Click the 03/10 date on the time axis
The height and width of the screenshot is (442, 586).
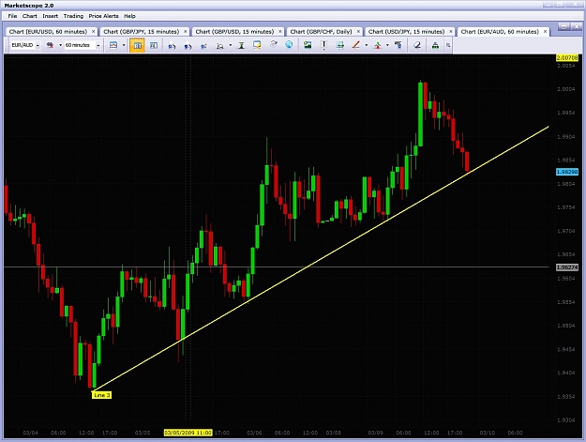pyautogui.click(x=487, y=433)
